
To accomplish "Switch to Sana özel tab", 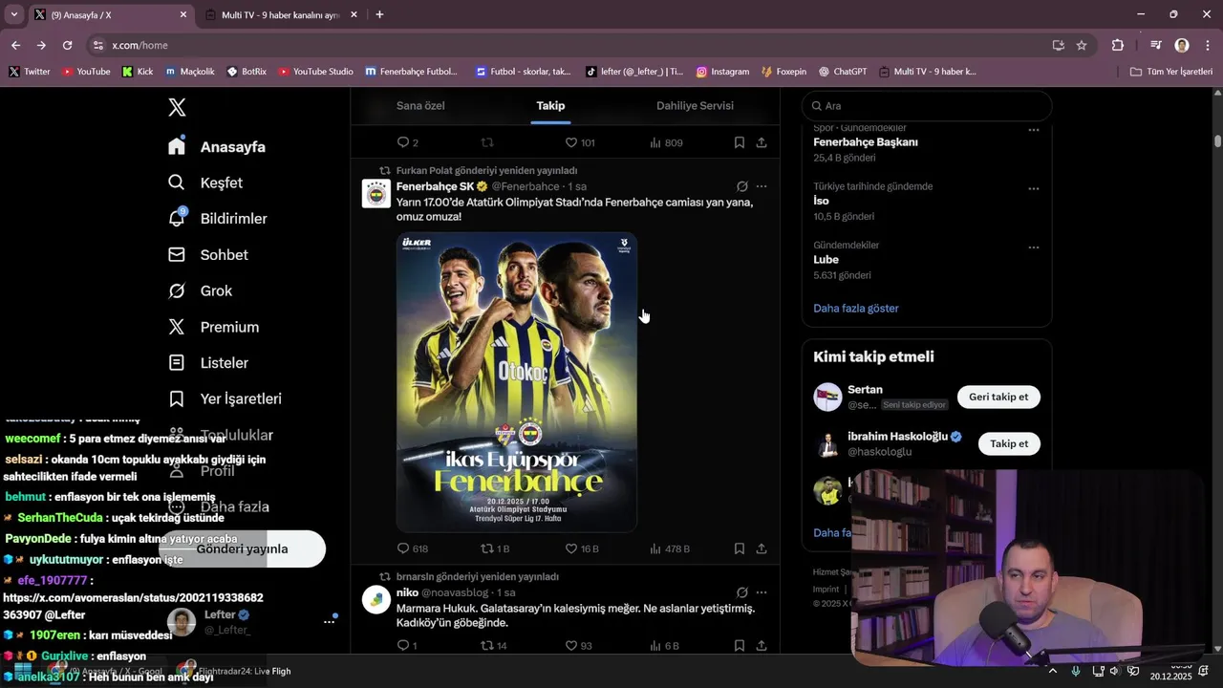I will (420, 106).
